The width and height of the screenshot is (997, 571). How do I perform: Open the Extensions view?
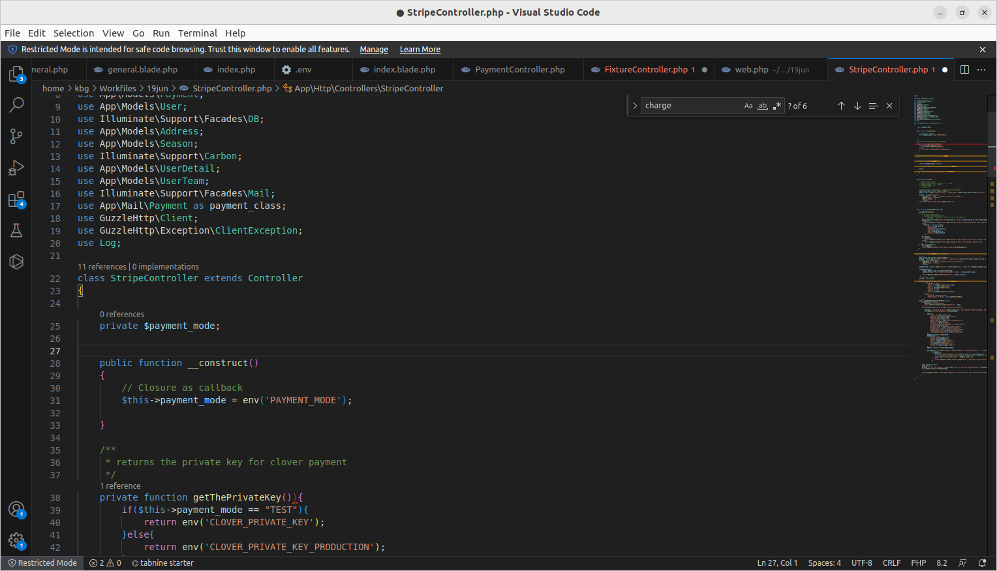click(x=16, y=199)
